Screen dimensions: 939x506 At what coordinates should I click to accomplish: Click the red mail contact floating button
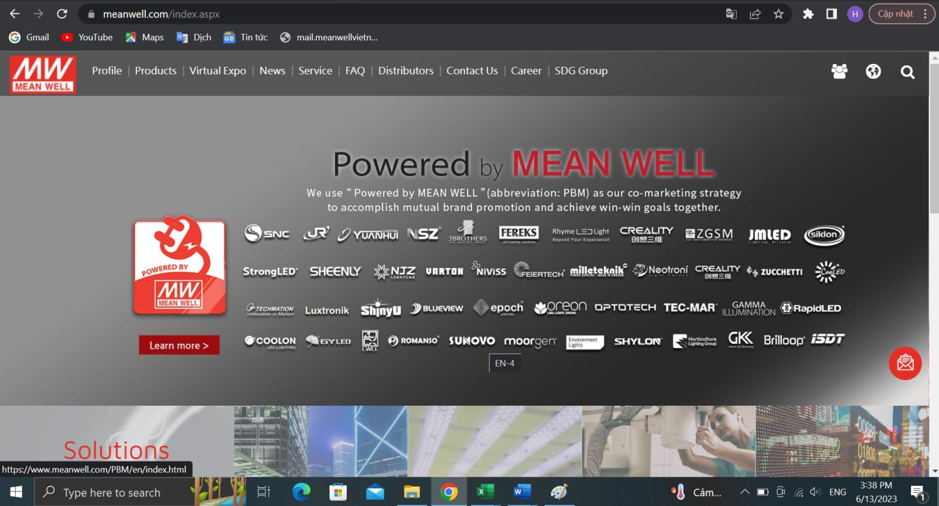tap(905, 363)
